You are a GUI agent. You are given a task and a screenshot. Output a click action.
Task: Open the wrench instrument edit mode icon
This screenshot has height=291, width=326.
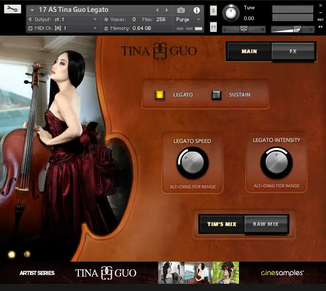pos(12,9)
